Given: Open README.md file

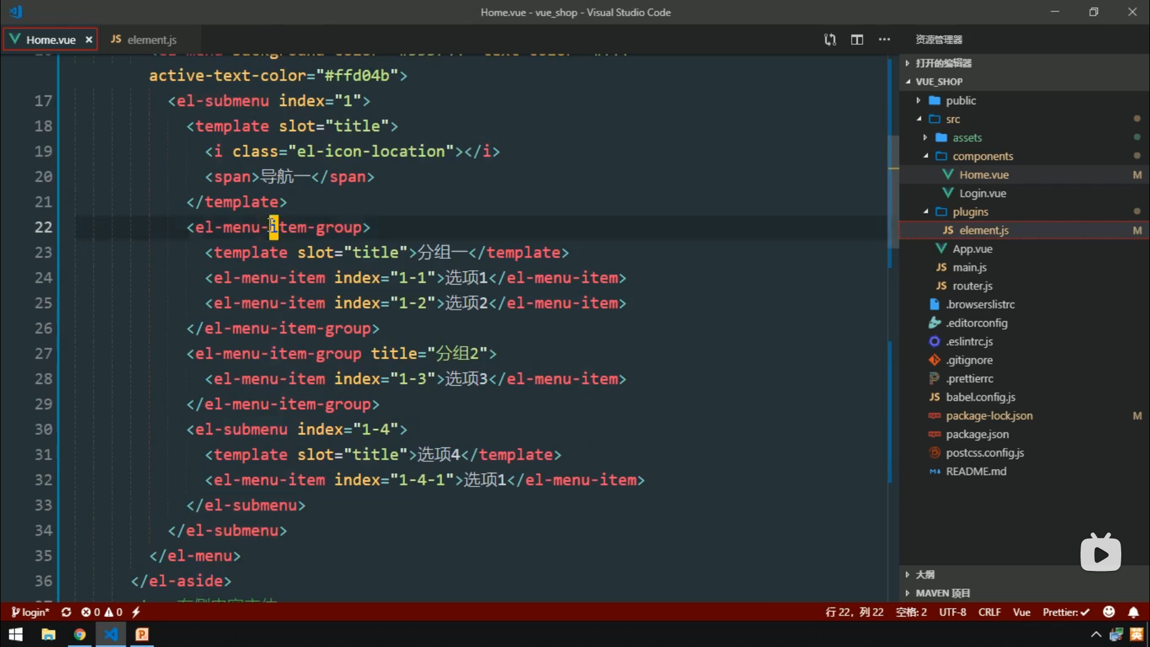Looking at the screenshot, I should (x=976, y=472).
